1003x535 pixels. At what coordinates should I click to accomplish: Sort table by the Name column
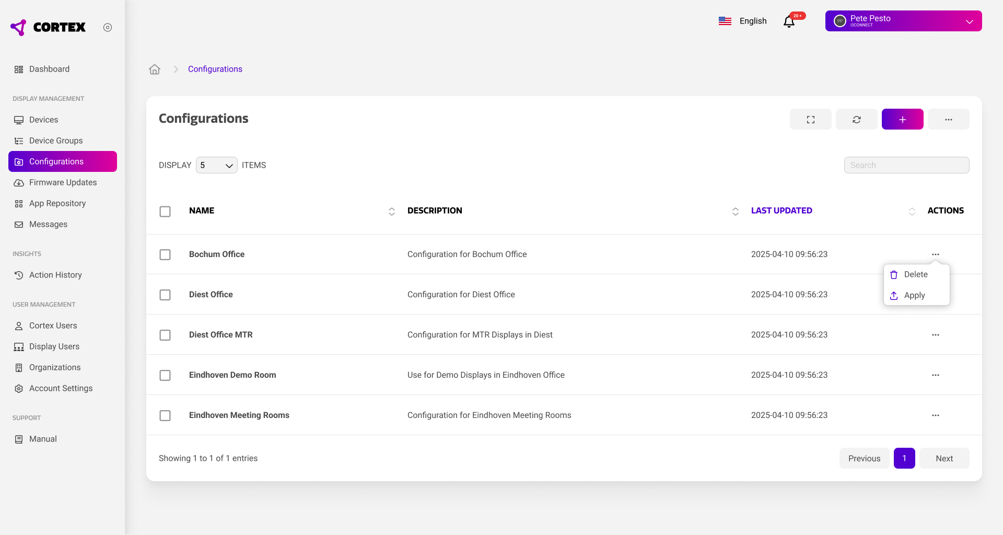pos(391,212)
